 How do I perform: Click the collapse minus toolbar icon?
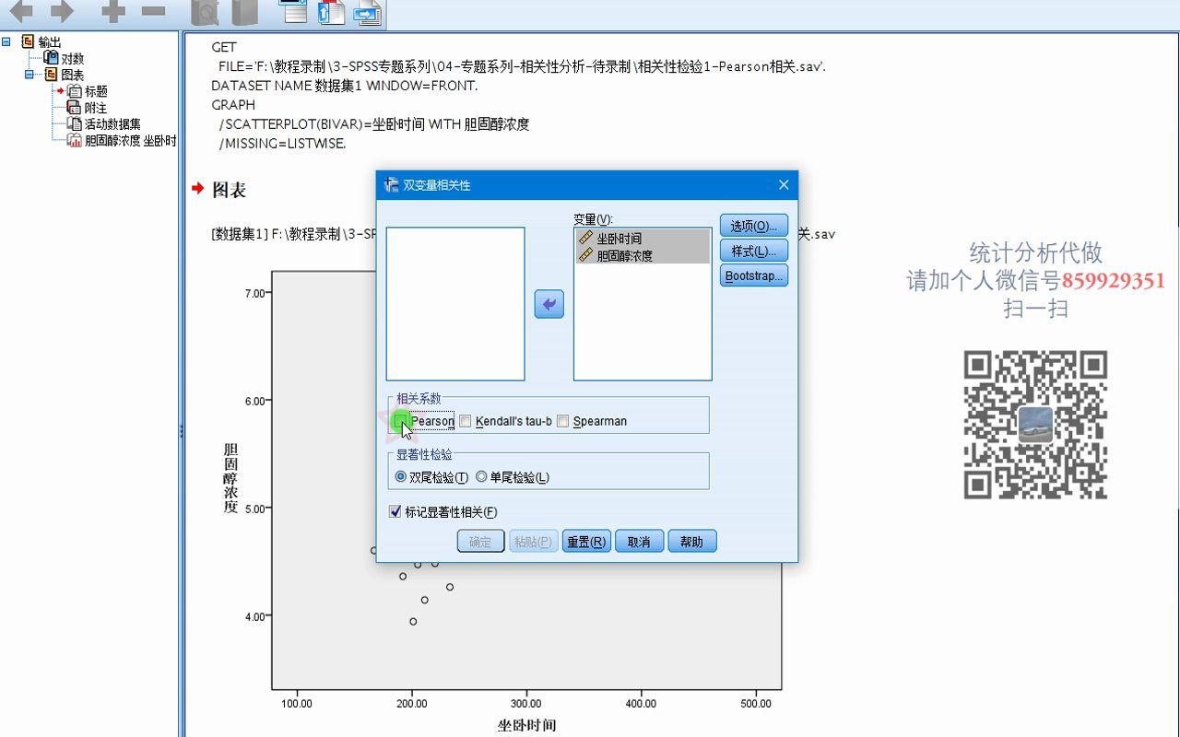[153, 12]
